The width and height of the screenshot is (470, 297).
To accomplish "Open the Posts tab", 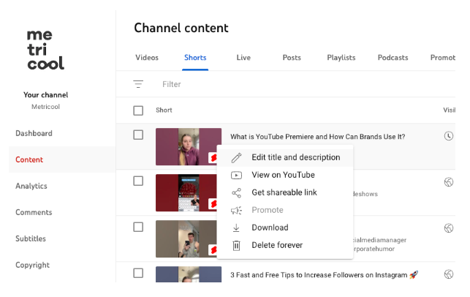I will tap(292, 58).
